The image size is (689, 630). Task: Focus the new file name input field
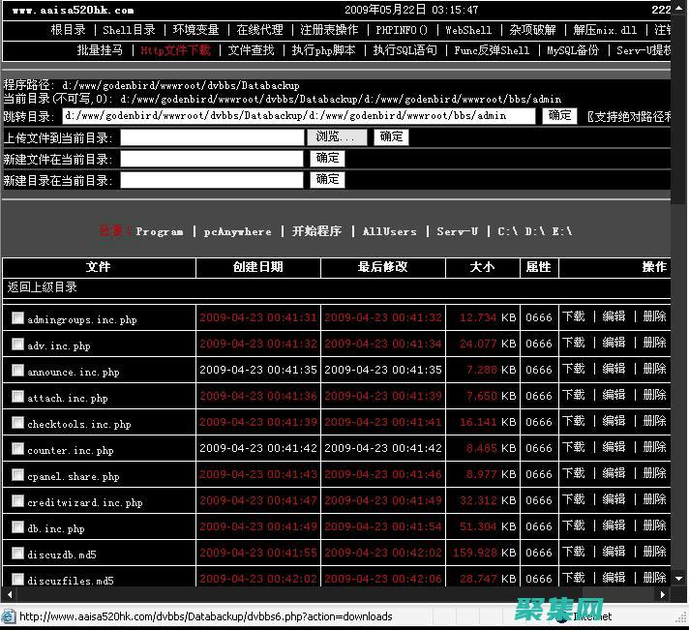point(212,159)
